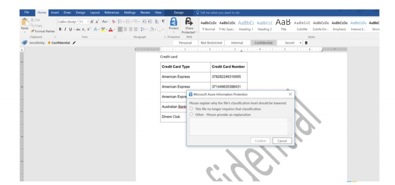Screen dimensions: 395x185
Task: Select 'This file no longer requires that classification'
Action: [191, 109]
